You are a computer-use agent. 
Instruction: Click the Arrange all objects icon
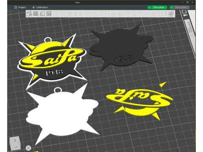pyautogui.click(x=49, y=14)
